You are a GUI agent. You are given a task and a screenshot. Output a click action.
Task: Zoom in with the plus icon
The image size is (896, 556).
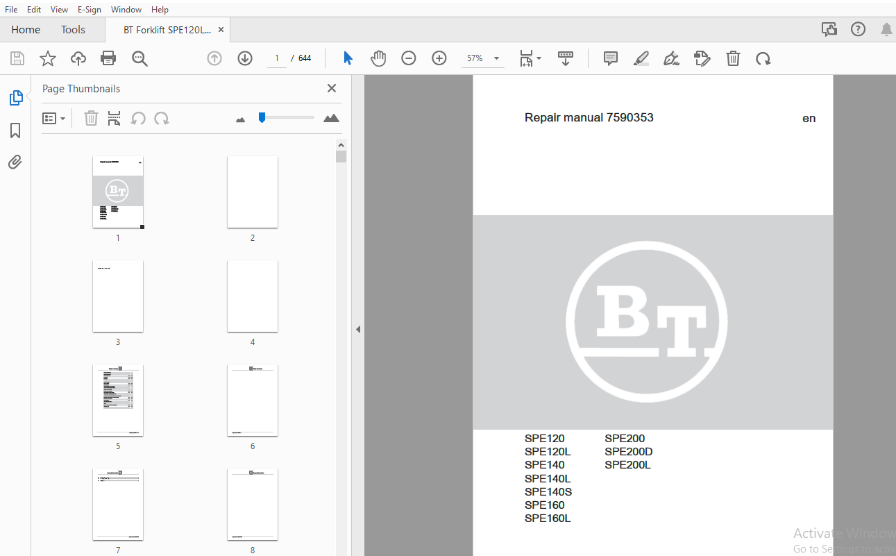pyautogui.click(x=439, y=58)
